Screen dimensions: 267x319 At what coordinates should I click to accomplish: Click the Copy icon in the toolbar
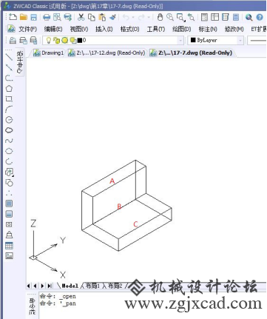click(92, 17)
